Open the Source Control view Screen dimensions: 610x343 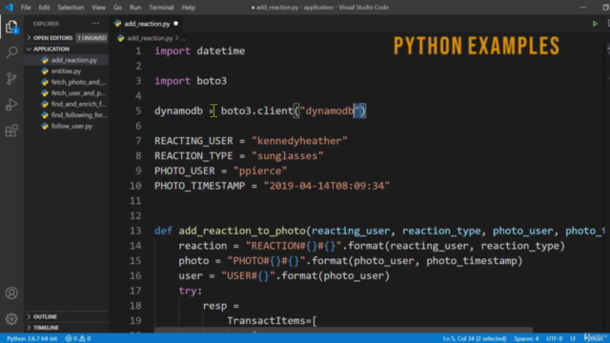click(x=11, y=78)
